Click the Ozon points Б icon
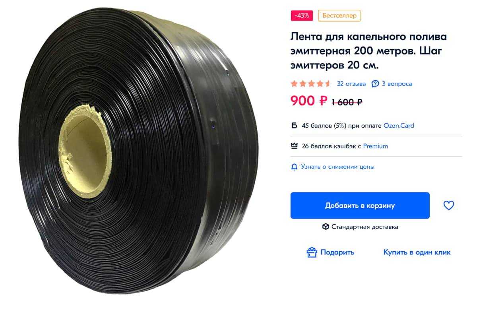Viewport: 477px width, 318px height. coord(294,126)
